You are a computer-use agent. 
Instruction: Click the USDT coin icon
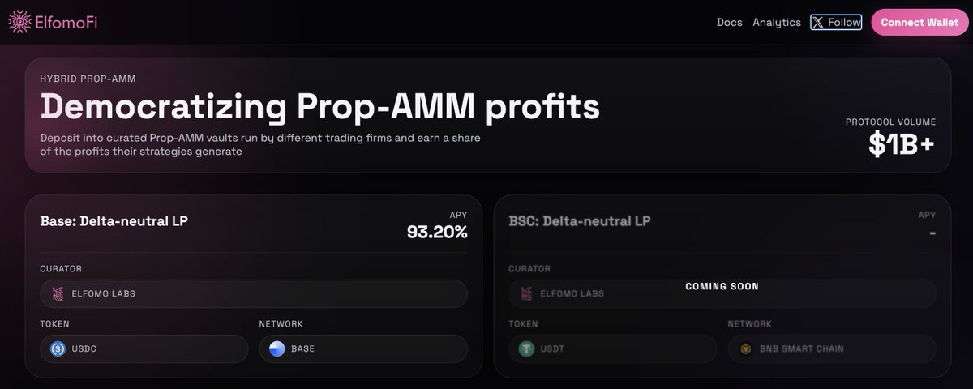point(526,349)
